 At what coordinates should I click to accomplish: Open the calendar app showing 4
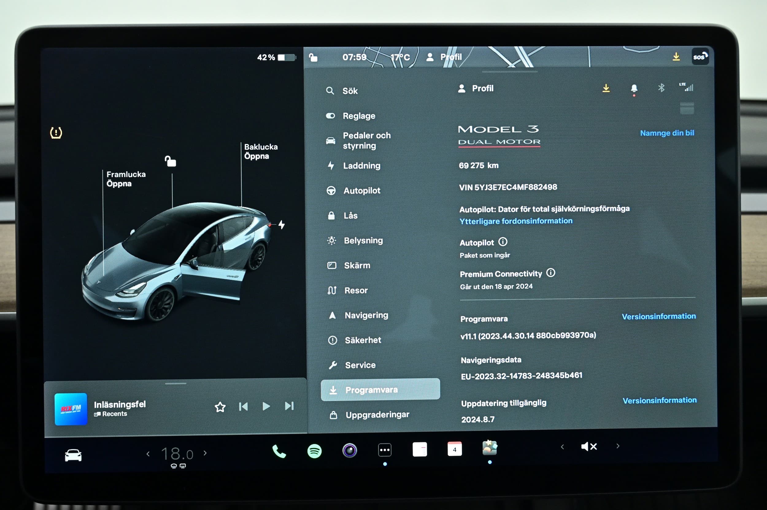455,449
